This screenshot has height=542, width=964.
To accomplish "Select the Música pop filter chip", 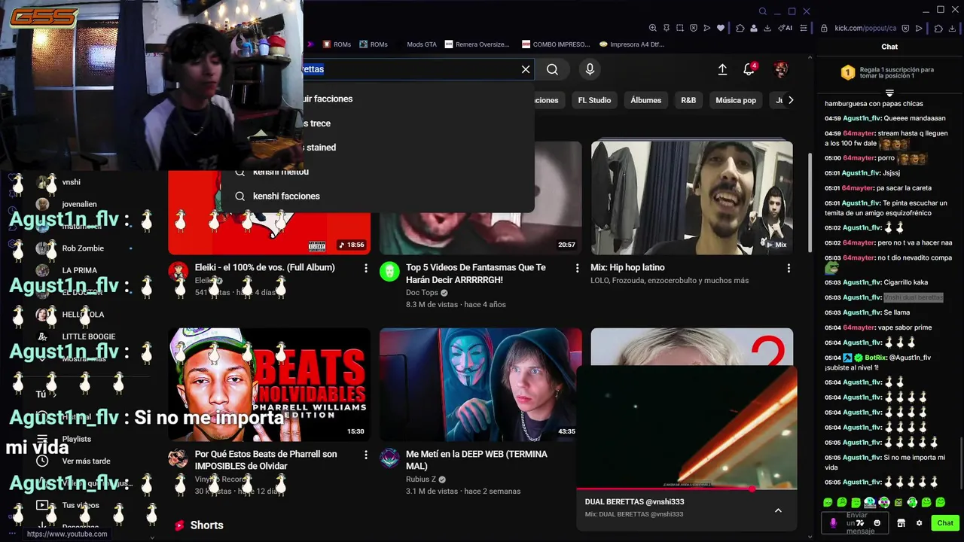I will click(736, 100).
